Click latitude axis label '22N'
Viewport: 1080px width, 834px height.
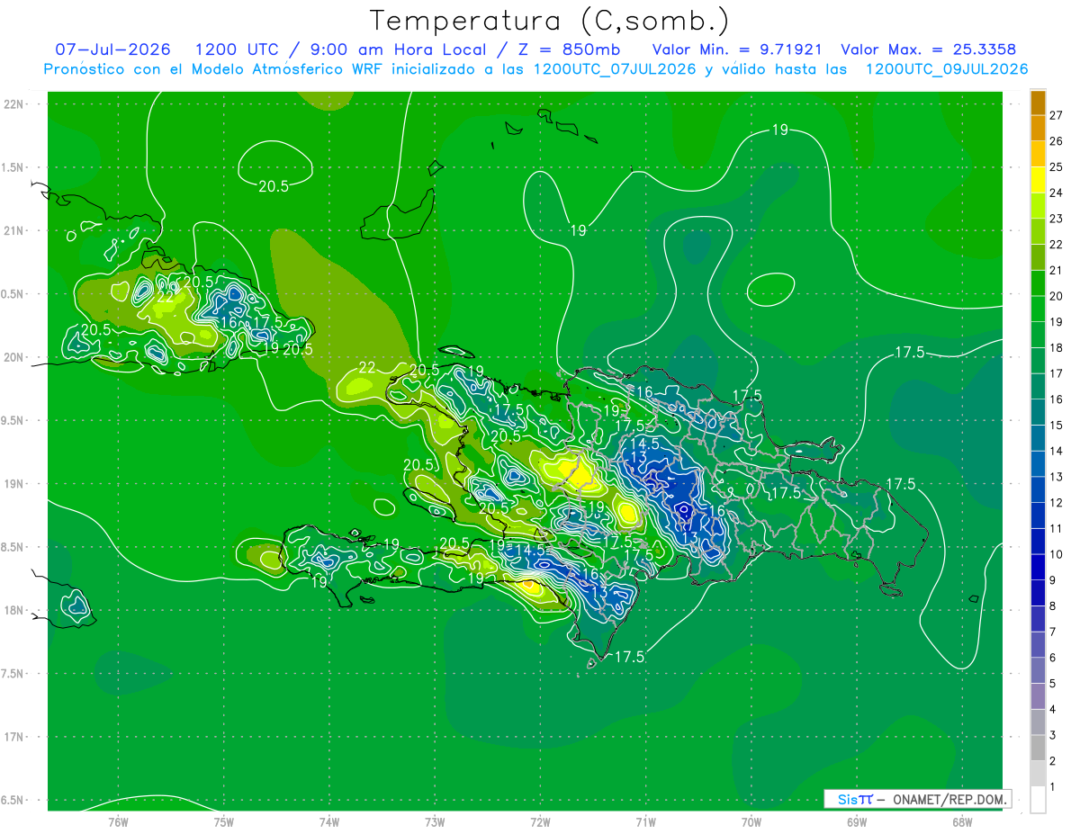(14, 104)
